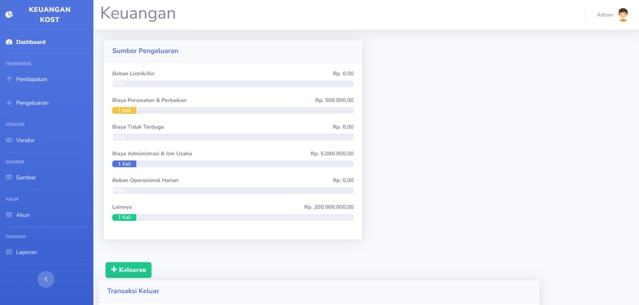Viewport: 639px width, 305px height.
Task: Click the Laporan table icon
Action: pos(9,252)
